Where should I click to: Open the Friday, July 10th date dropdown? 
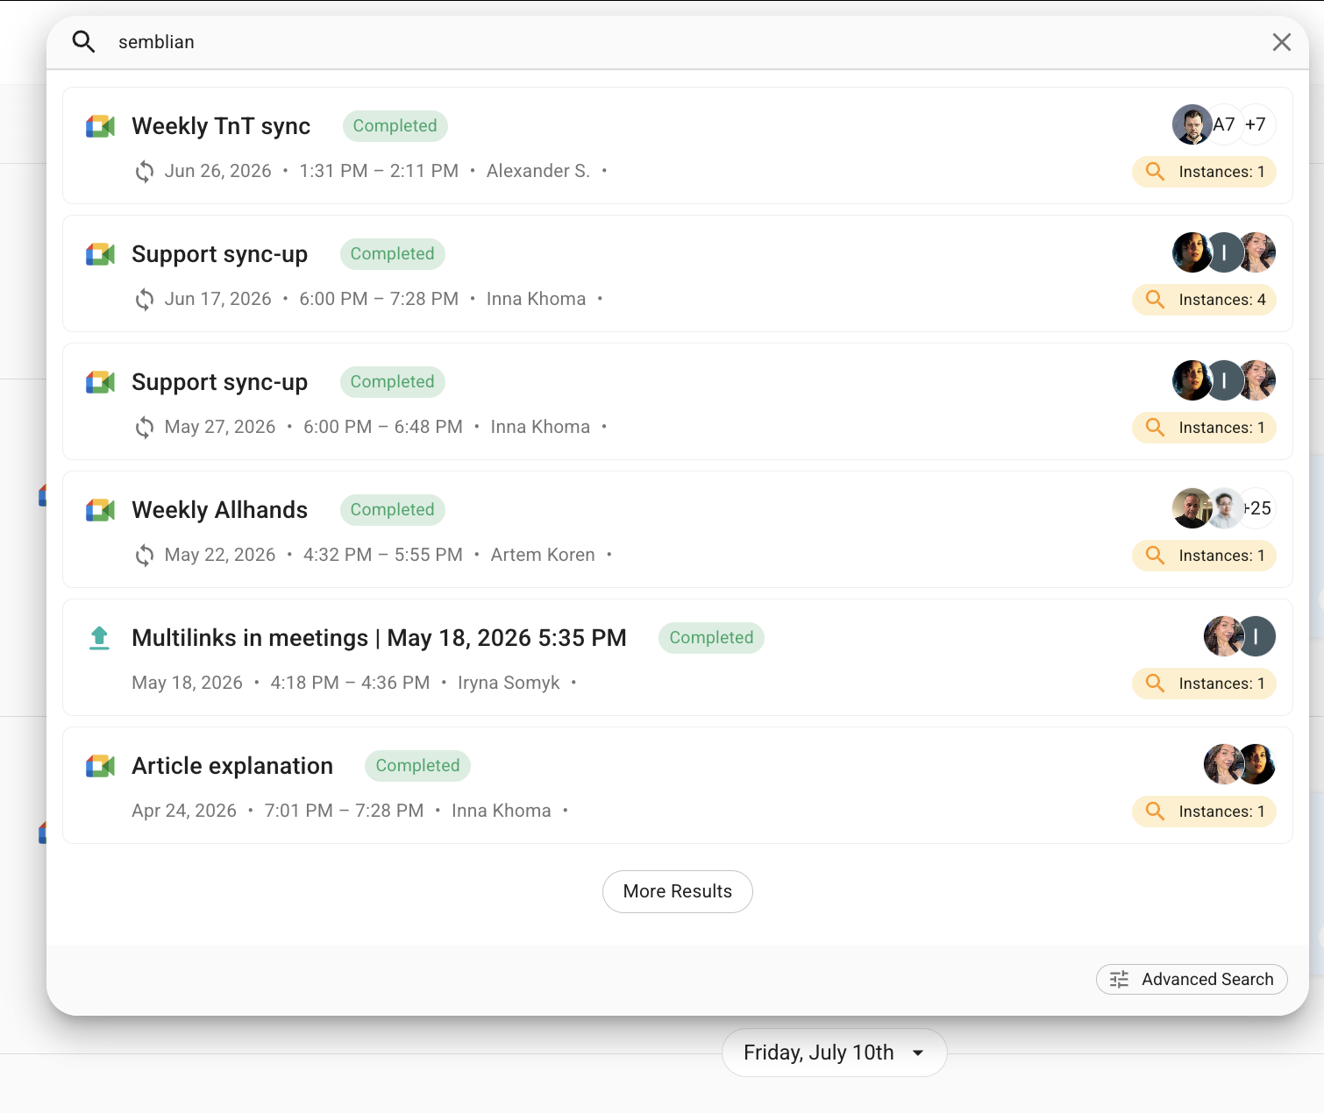coord(834,1053)
